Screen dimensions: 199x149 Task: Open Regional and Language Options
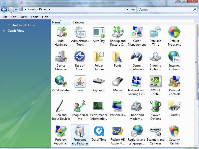pyautogui.click(x=136, y=135)
